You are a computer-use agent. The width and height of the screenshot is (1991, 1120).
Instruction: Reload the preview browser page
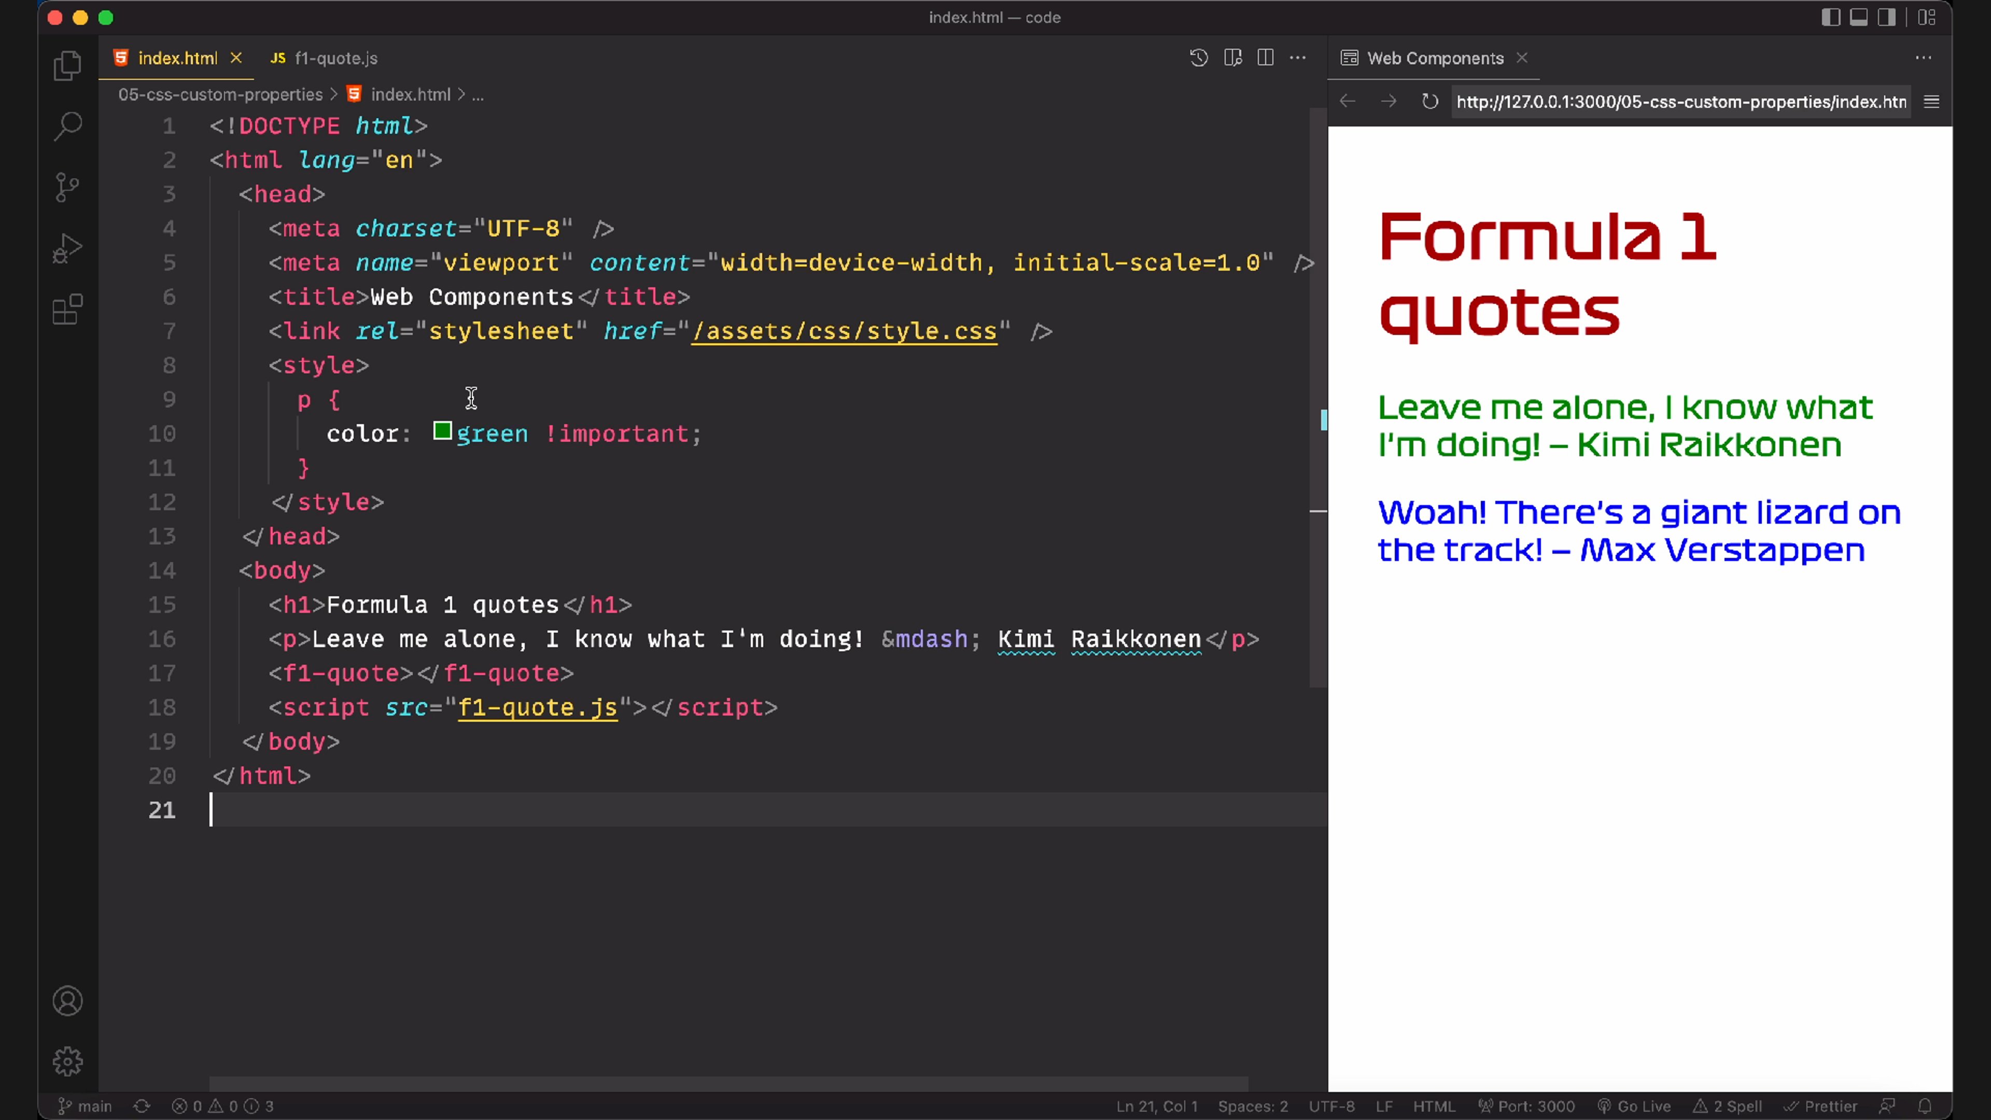[x=1430, y=102]
